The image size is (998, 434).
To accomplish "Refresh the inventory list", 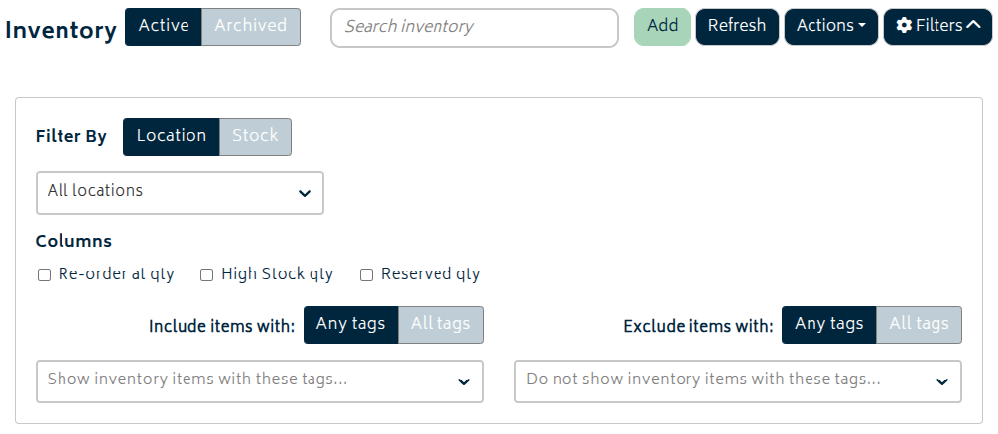I will (x=737, y=26).
